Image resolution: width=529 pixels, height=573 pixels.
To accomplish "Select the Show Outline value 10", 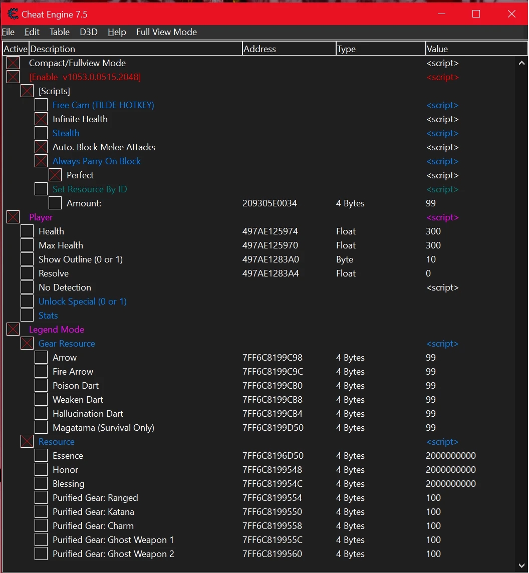I will point(431,259).
